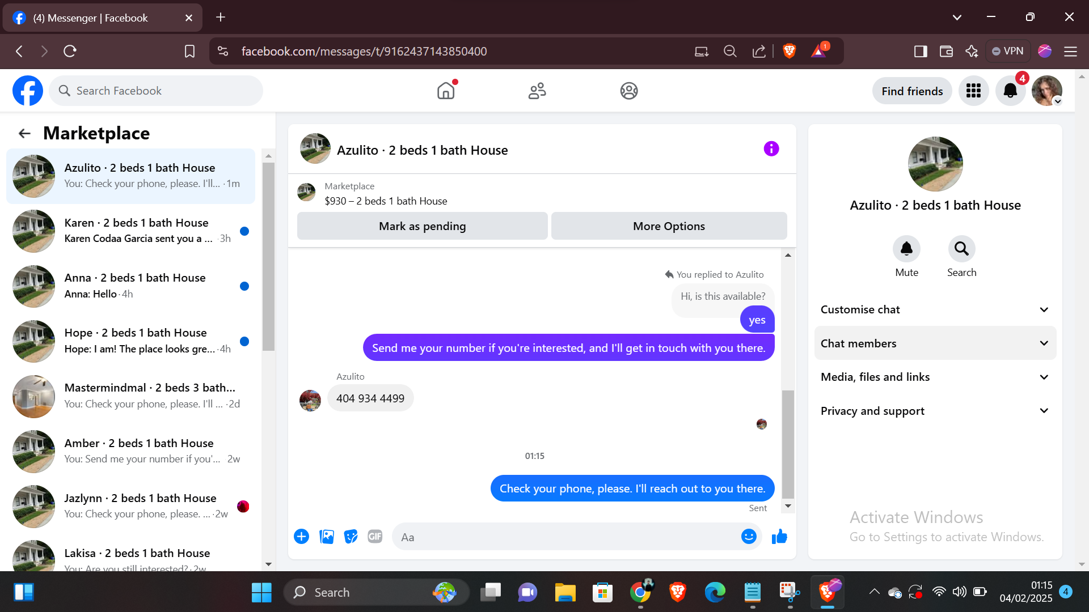Show hidden system tray icons
Image resolution: width=1089 pixels, height=612 pixels.
875,592
